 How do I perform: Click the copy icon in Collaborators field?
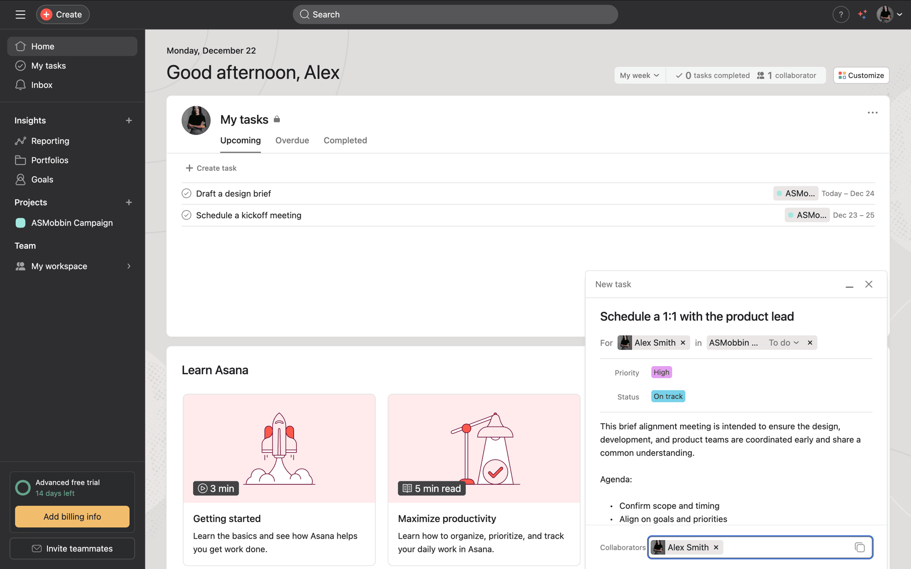point(859,548)
